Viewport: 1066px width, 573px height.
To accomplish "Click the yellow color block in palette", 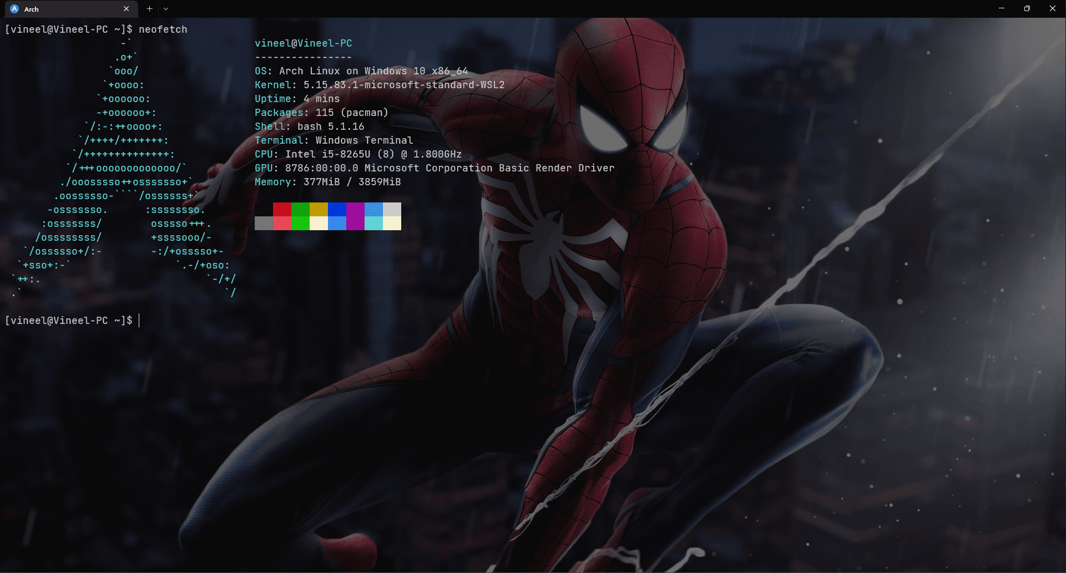I will (319, 209).
